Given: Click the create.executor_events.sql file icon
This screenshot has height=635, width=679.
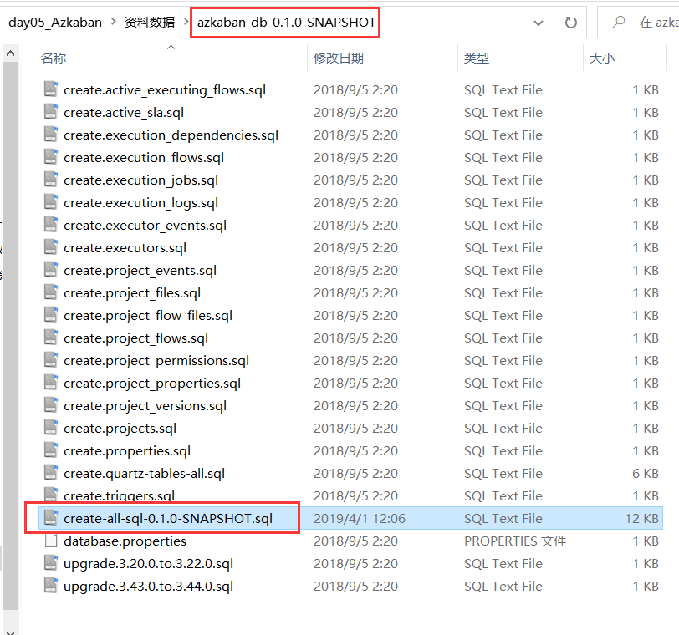Looking at the screenshot, I should tap(51, 224).
